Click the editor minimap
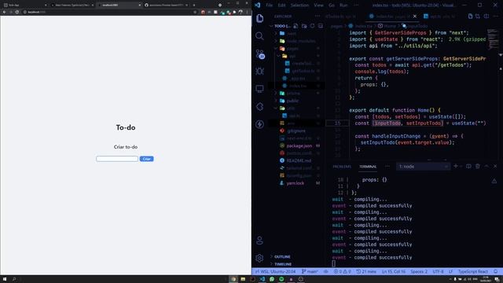 tap(493, 39)
